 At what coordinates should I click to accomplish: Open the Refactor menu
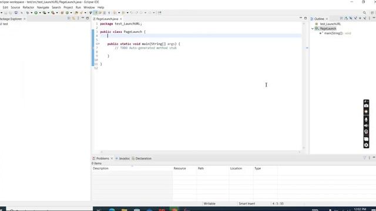point(28,8)
